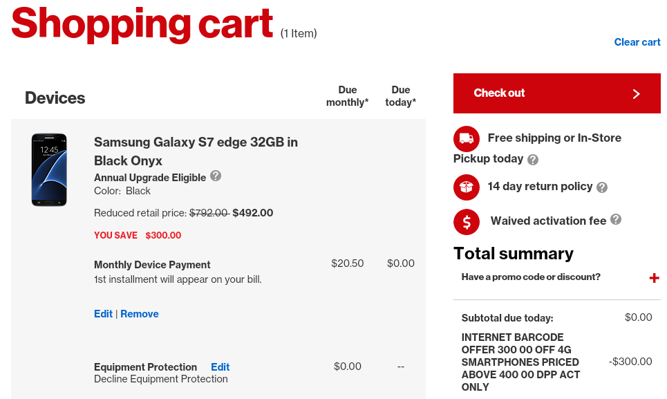
Task: Click the free shipping truck icon
Action: pyautogui.click(x=467, y=138)
